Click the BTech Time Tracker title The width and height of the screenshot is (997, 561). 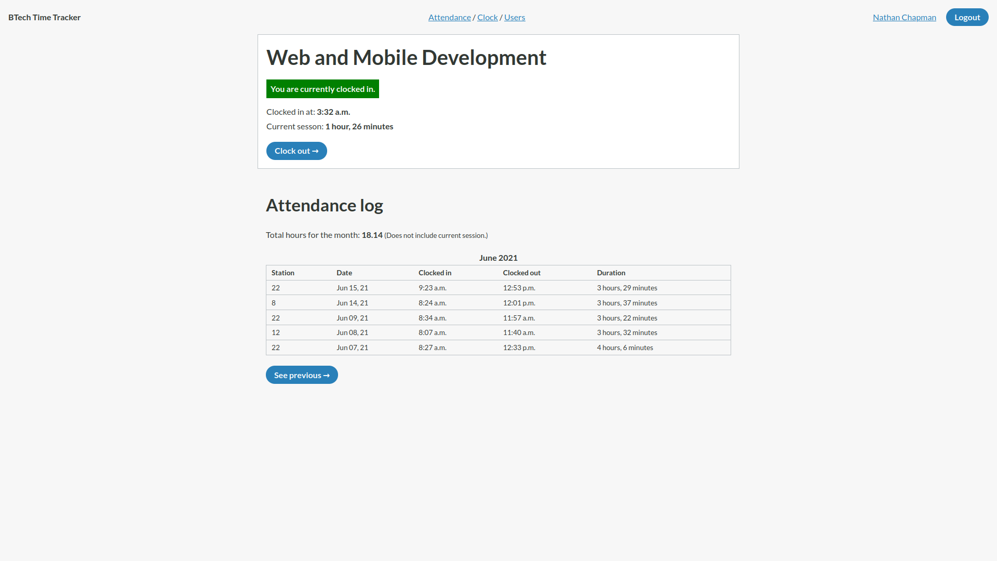pos(45,17)
